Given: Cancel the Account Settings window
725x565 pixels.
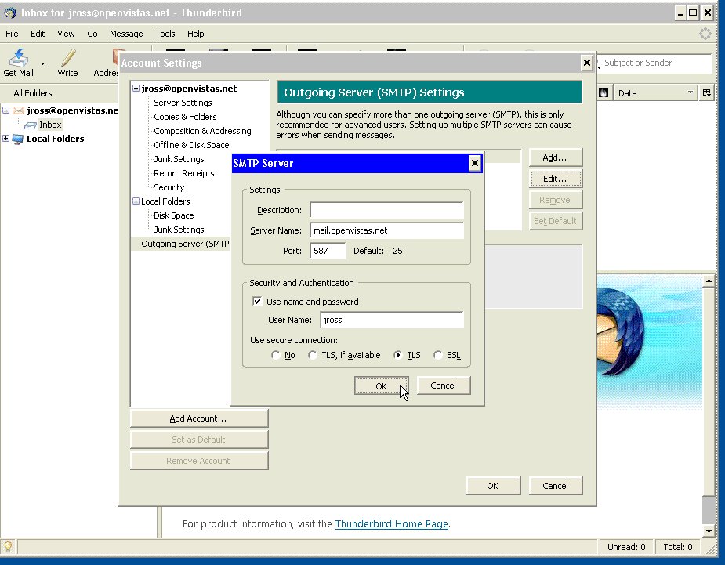Looking at the screenshot, I should click(x=555, y=486).
